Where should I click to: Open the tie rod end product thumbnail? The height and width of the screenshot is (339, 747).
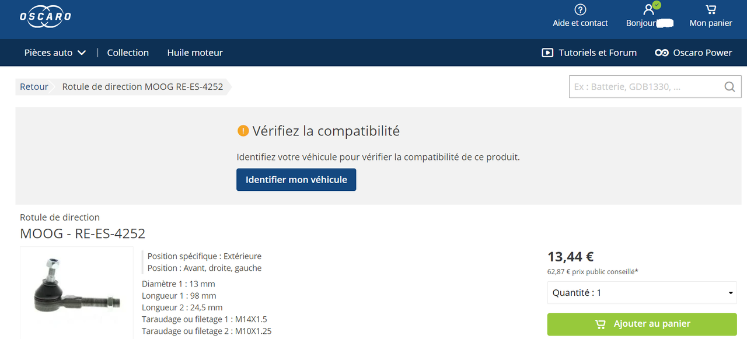tap(76, 292)
